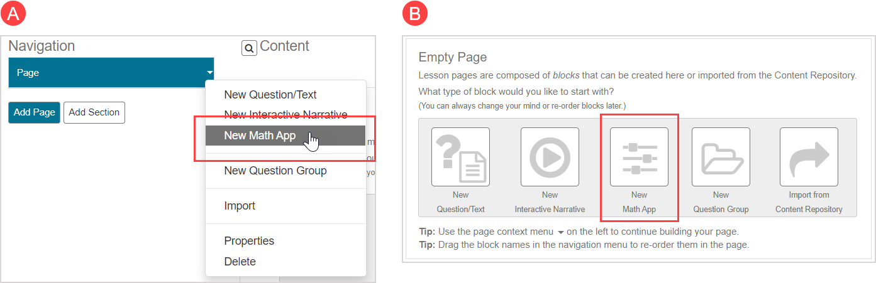This screenshot has height=283, width=876.
Task: Click Import from Content Repository arrow icon
Action: (809, 157)
